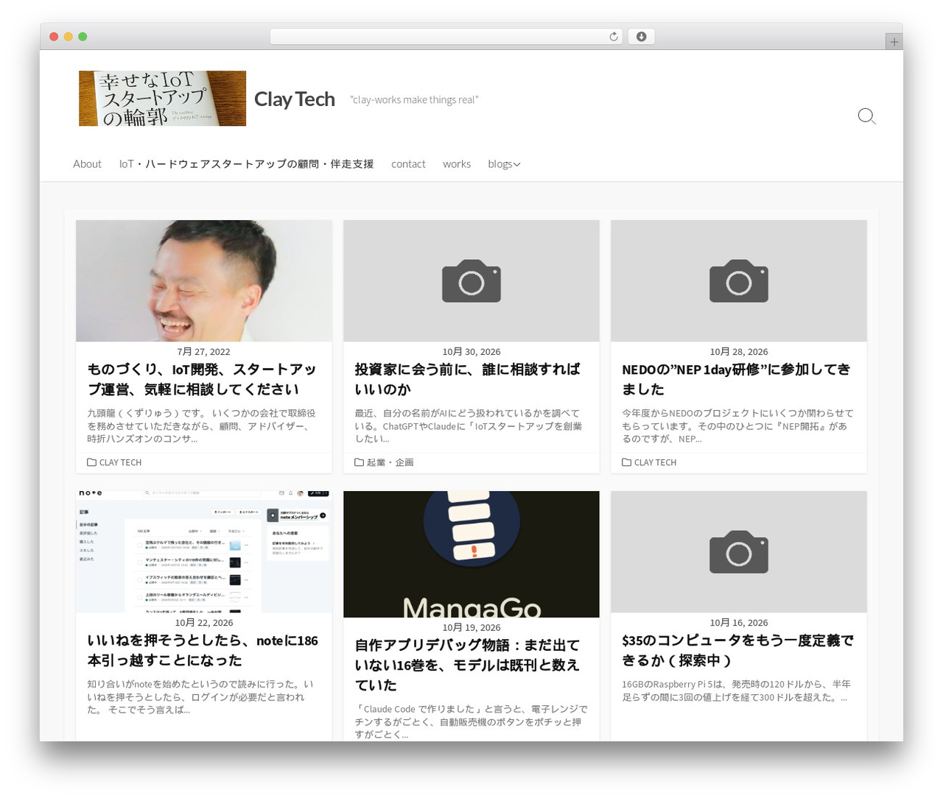Click the smiling man photo thumbnail

[204, 280]
